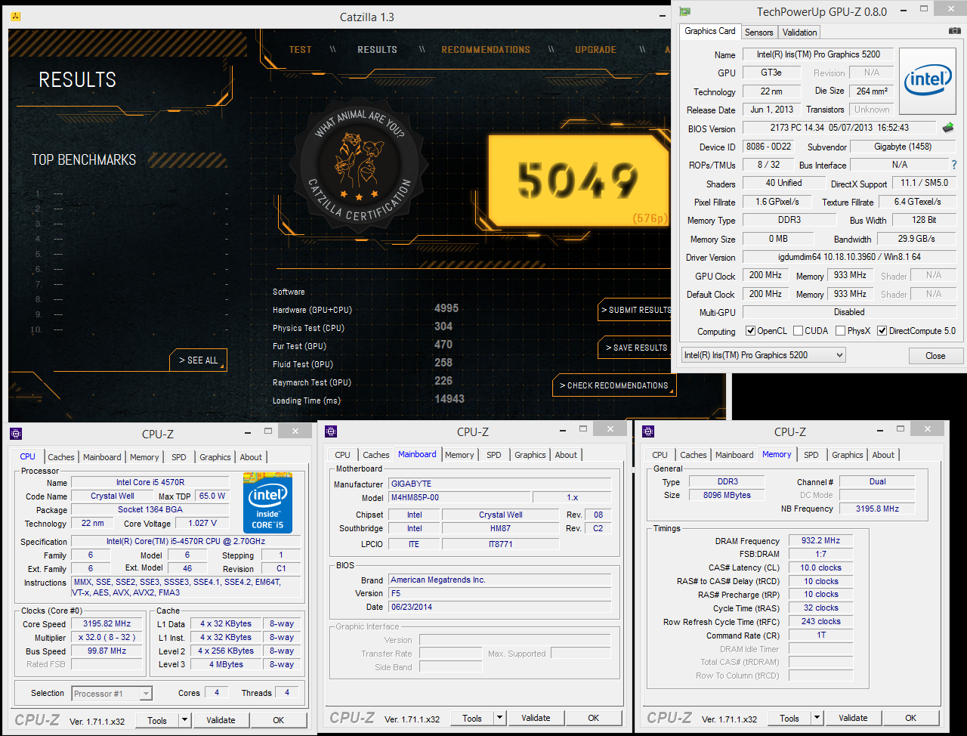The width and height of the screenshot is (967, 736).
Task: Click CHECK RECOMMENDATIONS in Catzilla
Action: click(614, 385)
